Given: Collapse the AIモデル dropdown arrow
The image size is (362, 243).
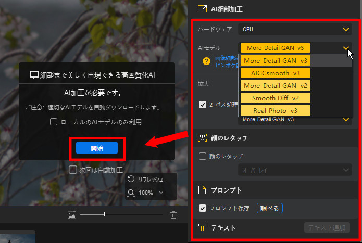Looking at the screenshot, I should click(x=346, y=48).
